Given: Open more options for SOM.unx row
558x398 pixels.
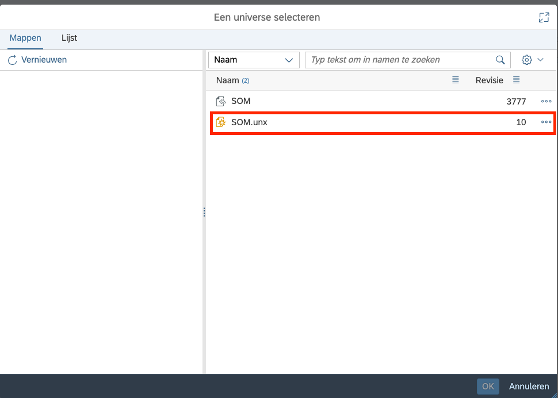Looking at the screenshot, I should pos(546,122).
